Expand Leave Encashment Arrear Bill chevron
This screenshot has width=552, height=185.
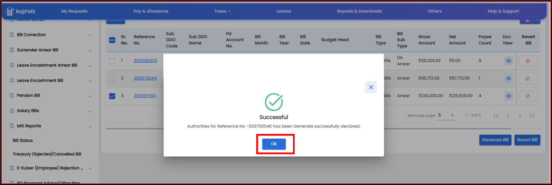point(90,66)
